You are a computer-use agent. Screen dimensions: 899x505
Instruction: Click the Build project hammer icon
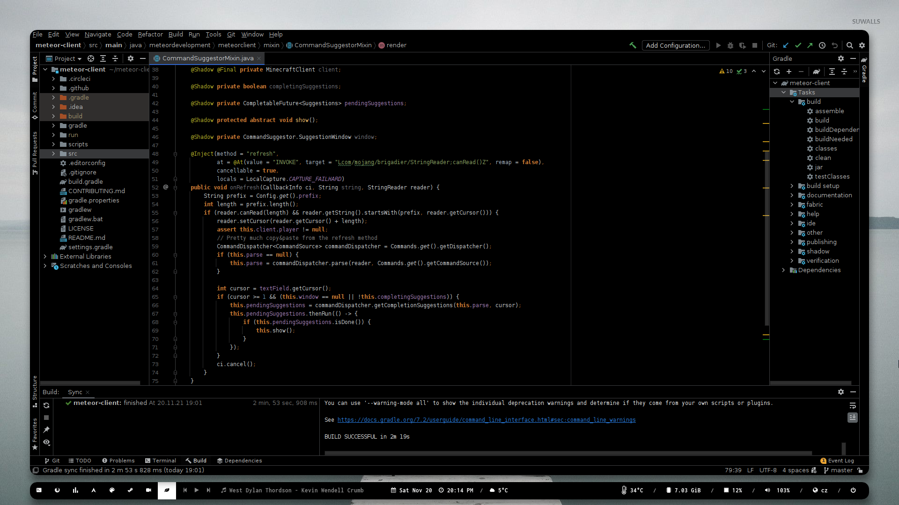point(633,45)
